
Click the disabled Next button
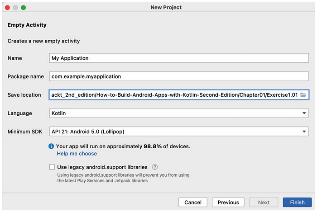[264, 203]
